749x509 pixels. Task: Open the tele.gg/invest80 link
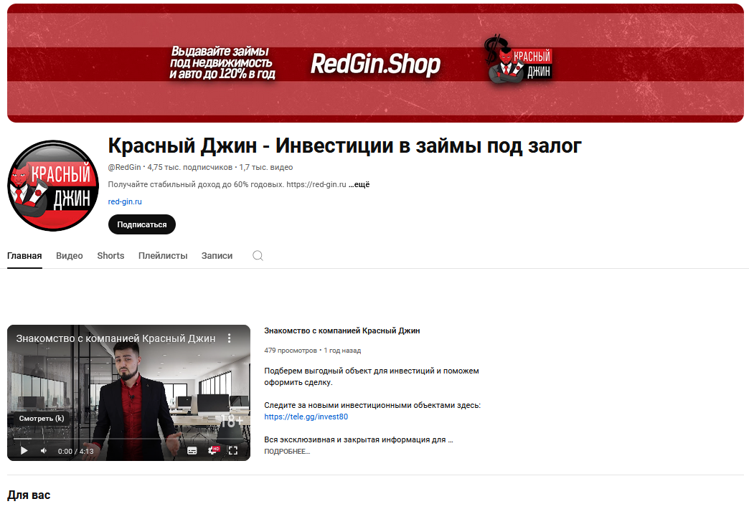[306, 417]
